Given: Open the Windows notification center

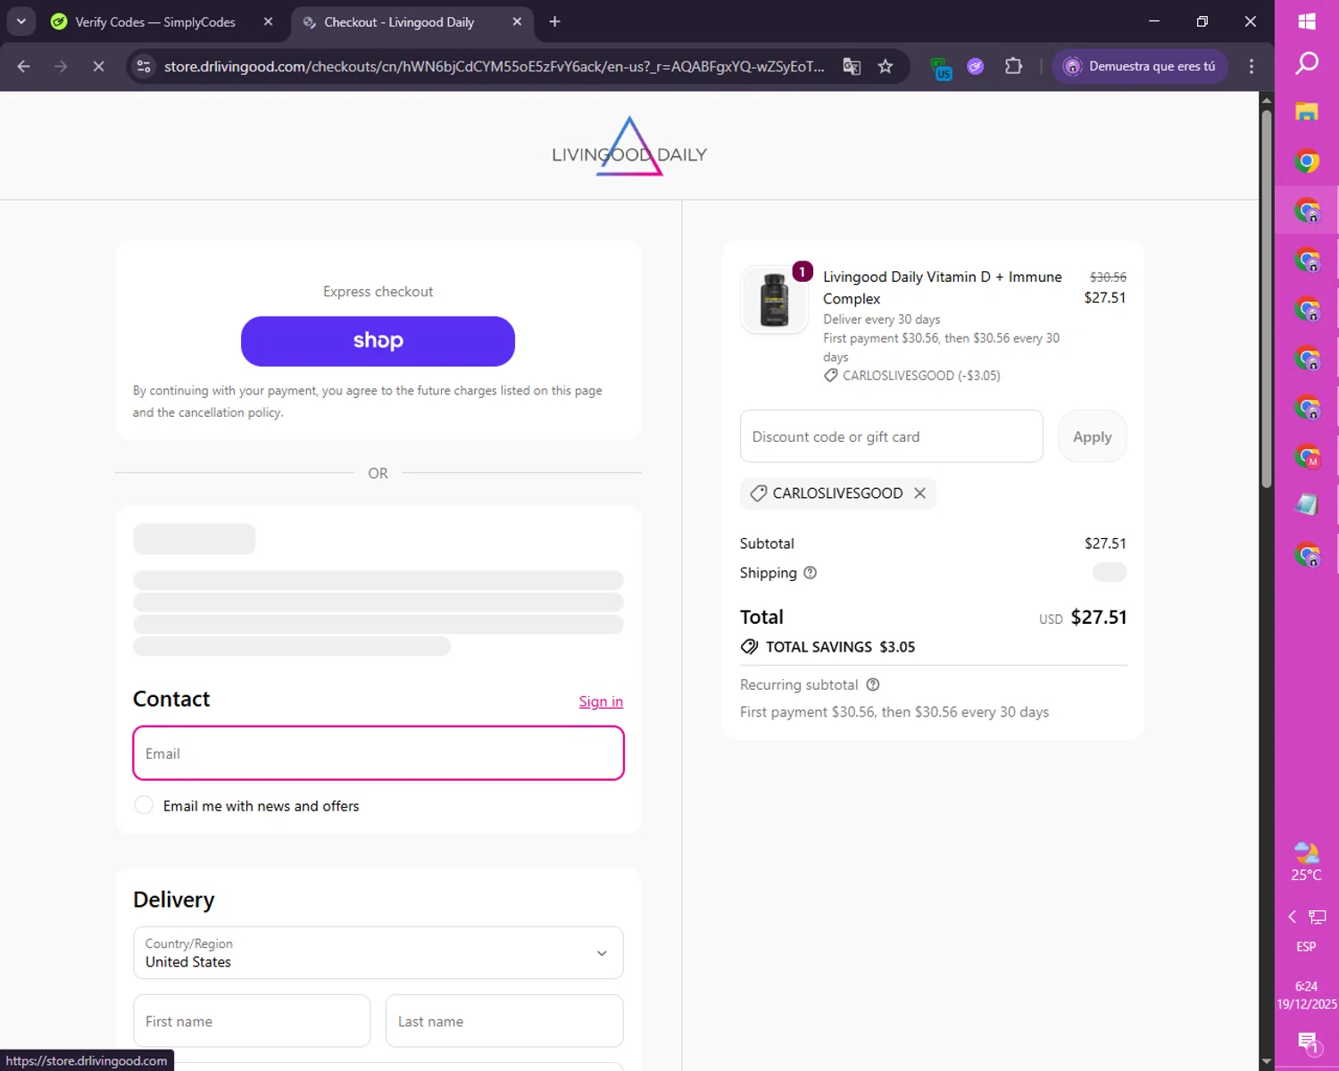Looking at the screenshot, I should click(1307, 1042).
